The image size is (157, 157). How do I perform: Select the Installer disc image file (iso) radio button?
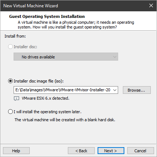click(x=10, y=81)
